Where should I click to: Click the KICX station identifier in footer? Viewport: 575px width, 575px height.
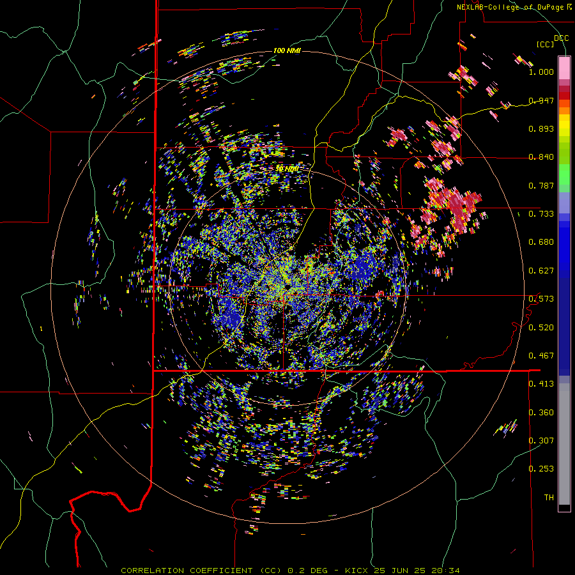click(x=357, y=571)
